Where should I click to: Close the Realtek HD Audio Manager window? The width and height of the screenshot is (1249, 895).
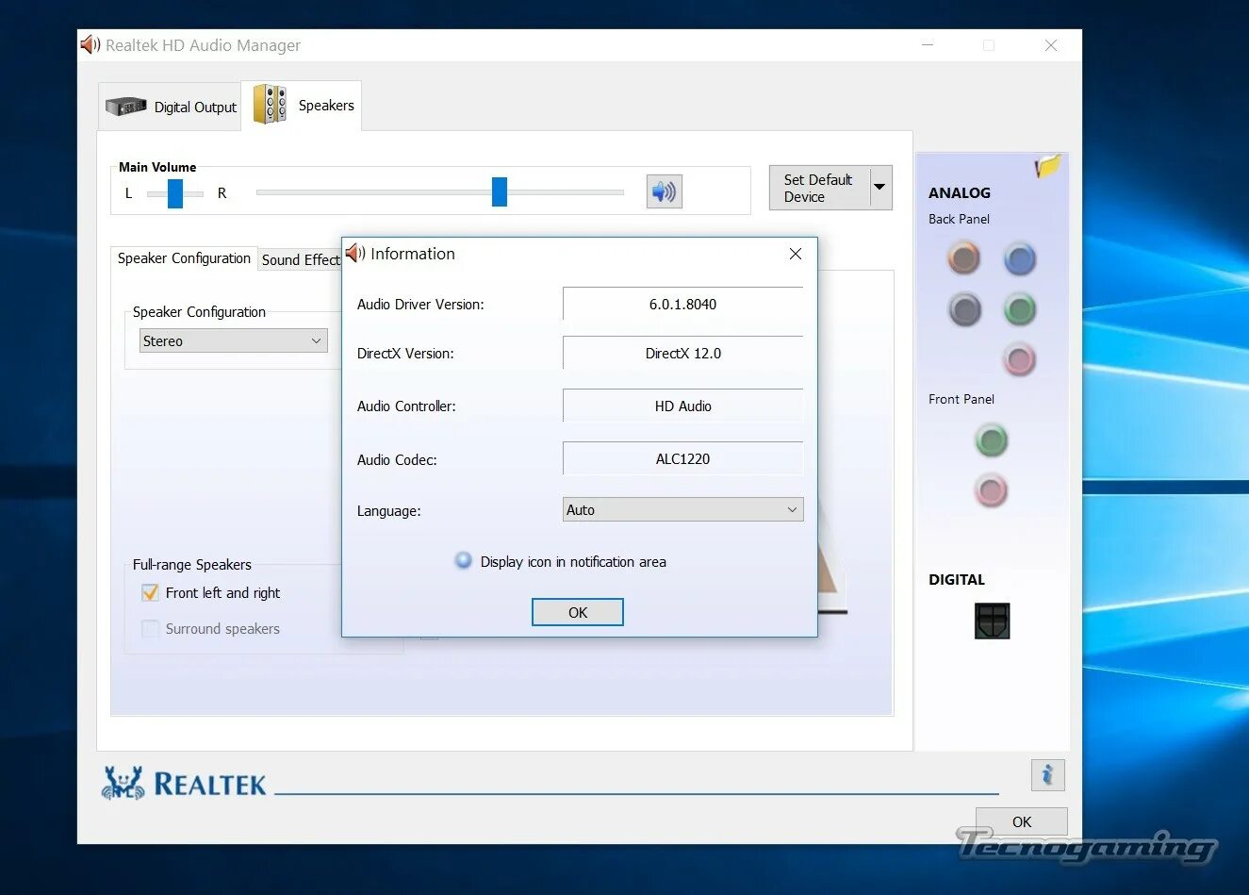pos(1051,44)
